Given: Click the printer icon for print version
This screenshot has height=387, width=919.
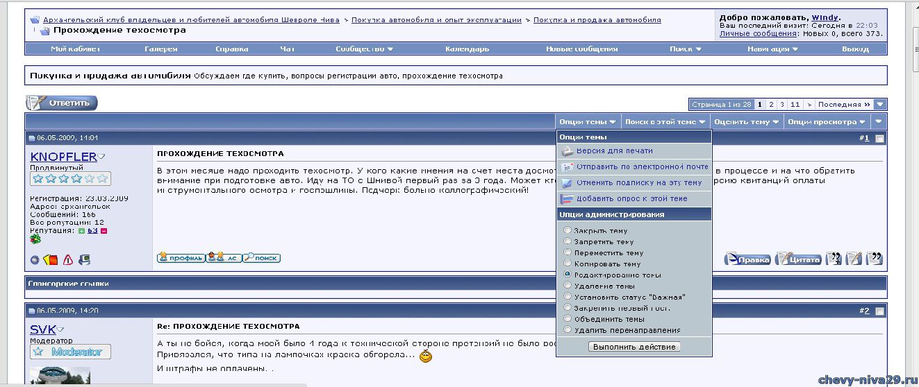Looking at the screenshot, I should pos(567,151).
